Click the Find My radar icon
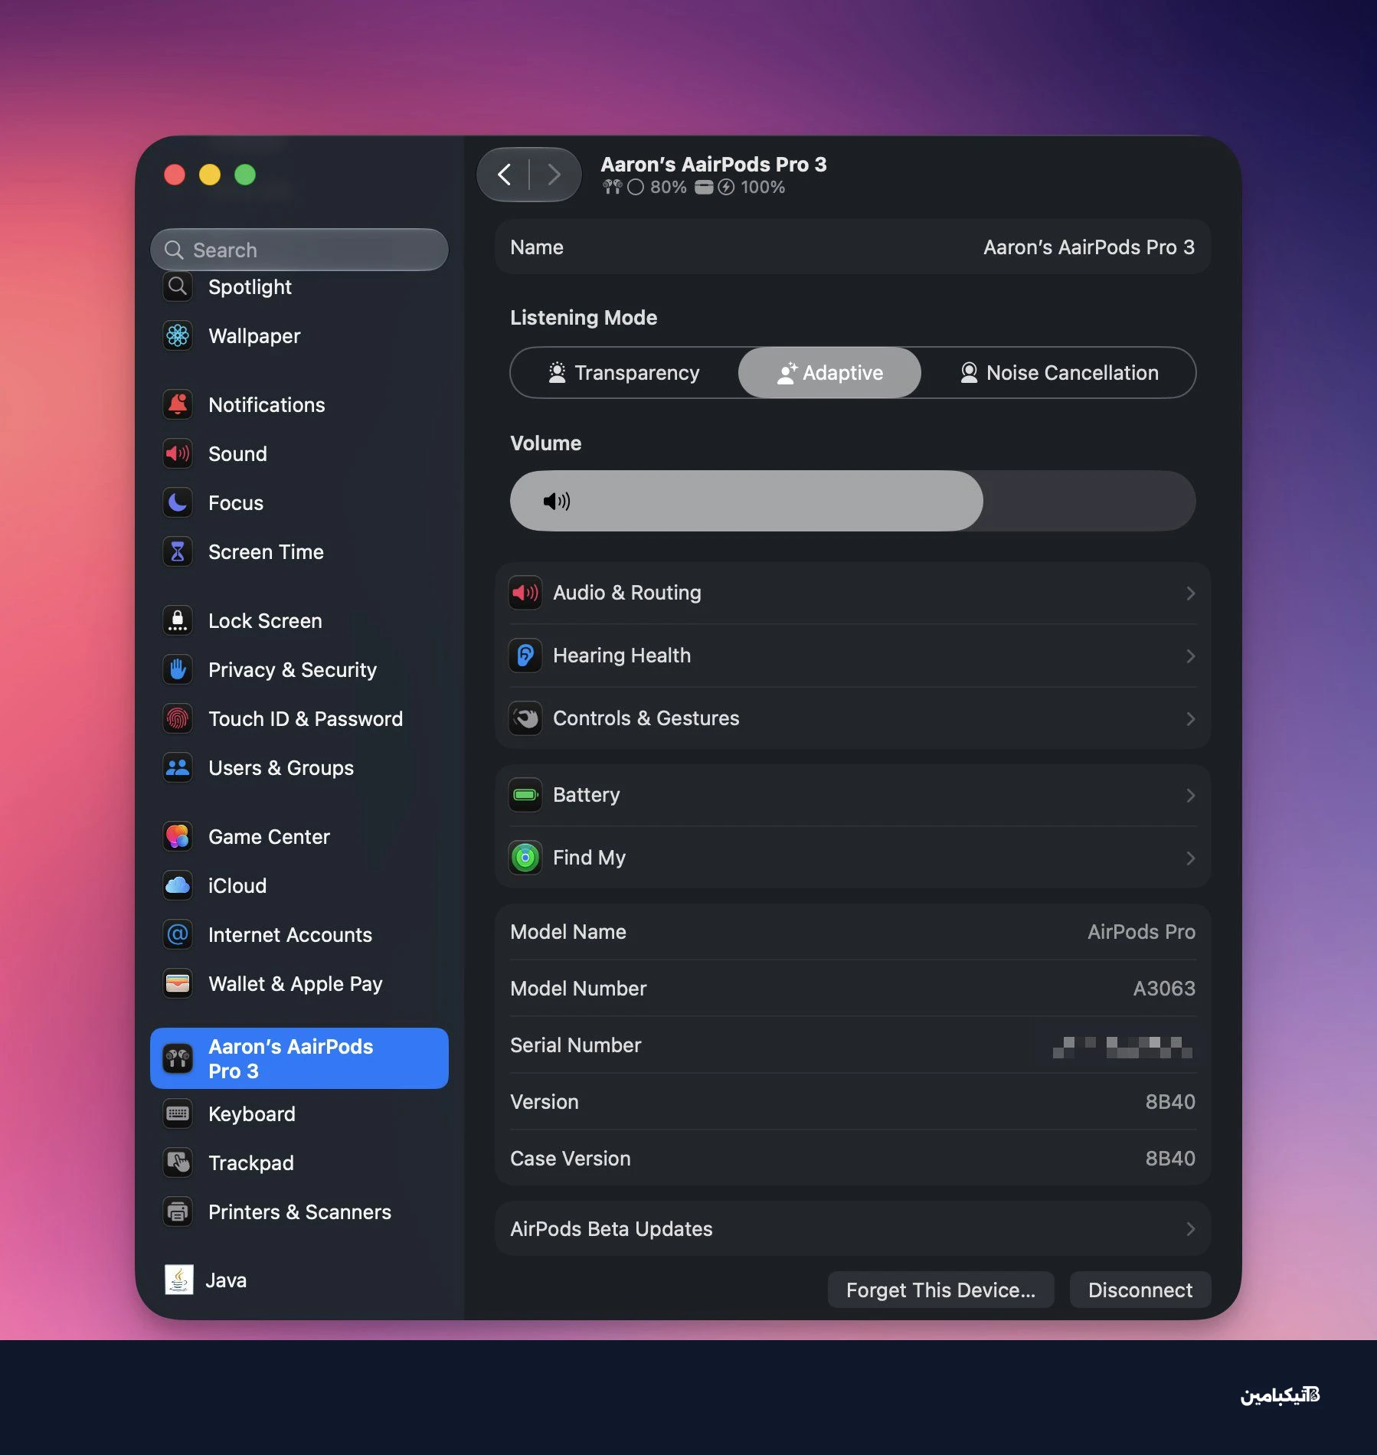 coord(525,858)
